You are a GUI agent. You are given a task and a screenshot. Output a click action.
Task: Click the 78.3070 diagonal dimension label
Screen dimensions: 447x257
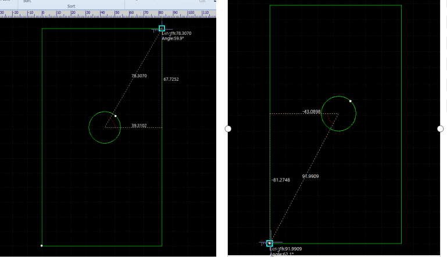[x=139, y=76]
